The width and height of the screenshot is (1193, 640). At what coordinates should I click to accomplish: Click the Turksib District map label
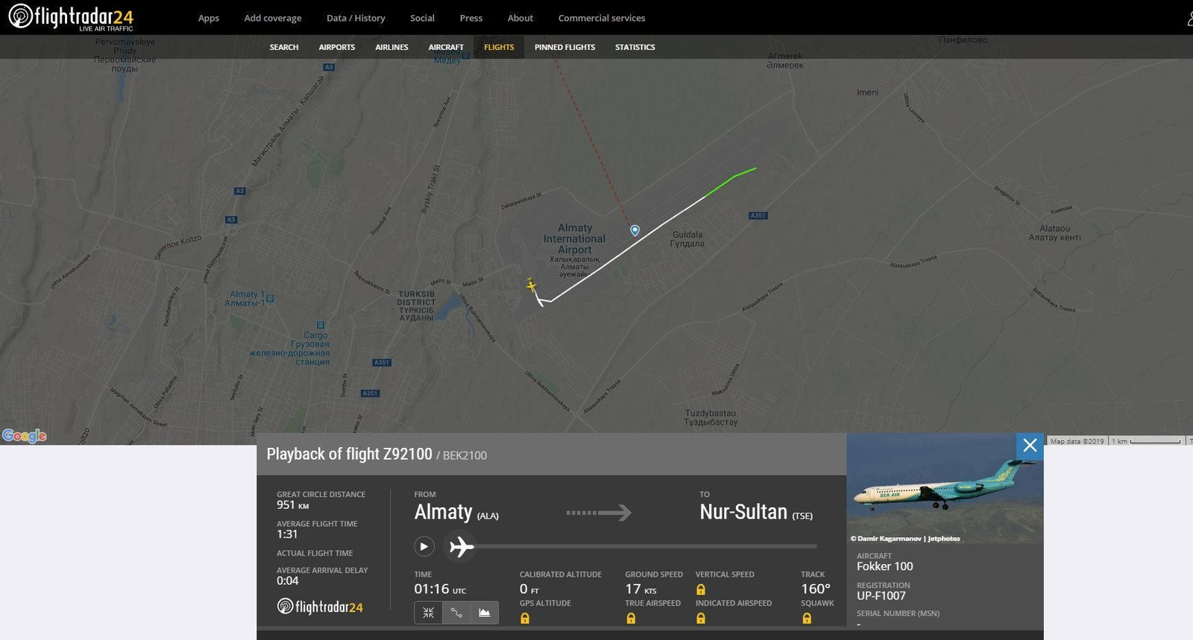416,306
